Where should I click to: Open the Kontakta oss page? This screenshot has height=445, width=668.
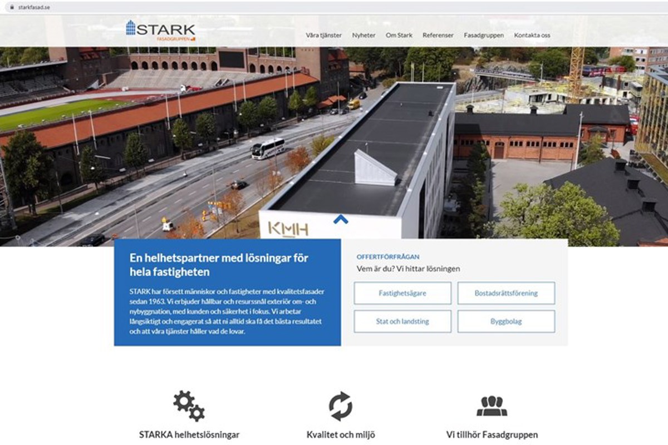click(532, 35)
